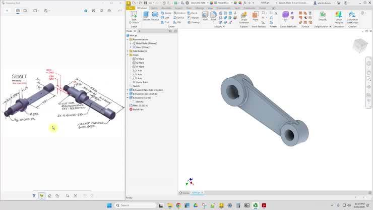Expand the Model State [Primary] node
This screenshot has width=373, height=210.
[131, 43]
